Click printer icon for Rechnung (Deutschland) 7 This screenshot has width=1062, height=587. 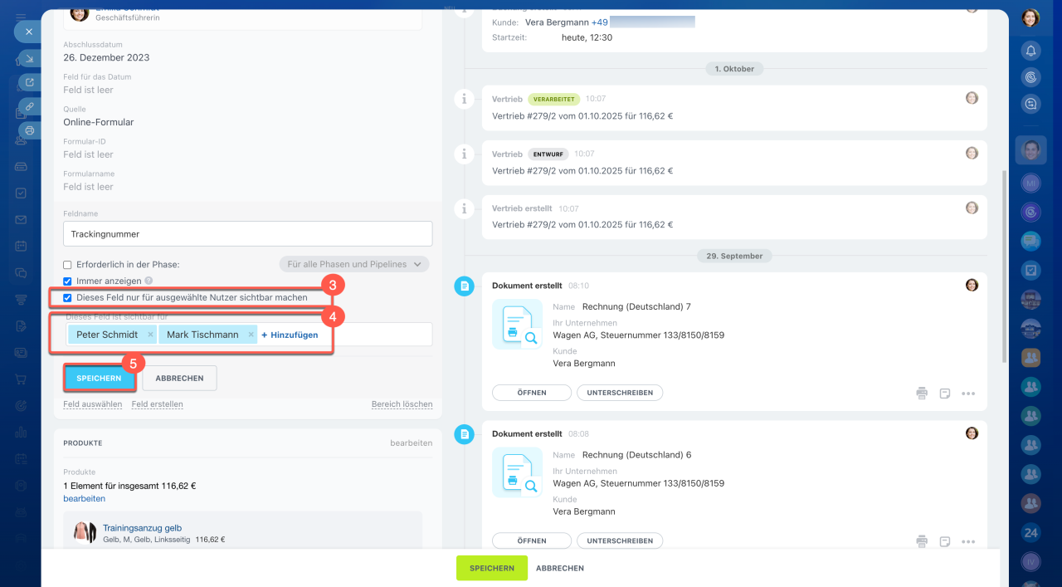point(922,394)
